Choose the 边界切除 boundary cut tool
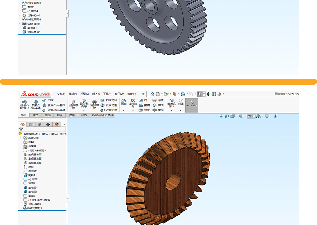This screenshot has height=225, width=317. pyautogui.click(x=109, y=110)
